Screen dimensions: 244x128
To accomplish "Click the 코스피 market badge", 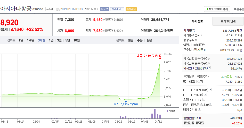I will tap(50, 9).
